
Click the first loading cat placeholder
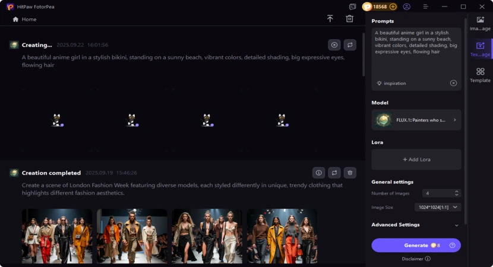58,120
